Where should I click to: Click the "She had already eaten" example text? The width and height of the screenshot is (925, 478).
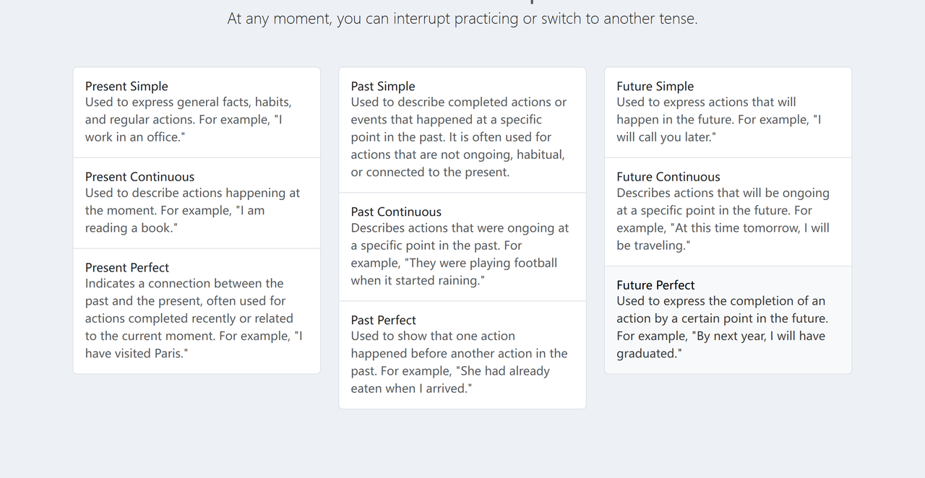(450, 380)
